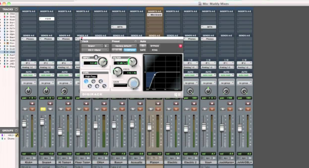Click the red target button in EQ plugin
Viewport: 309px width, 168px height.
tap(180, 46)
